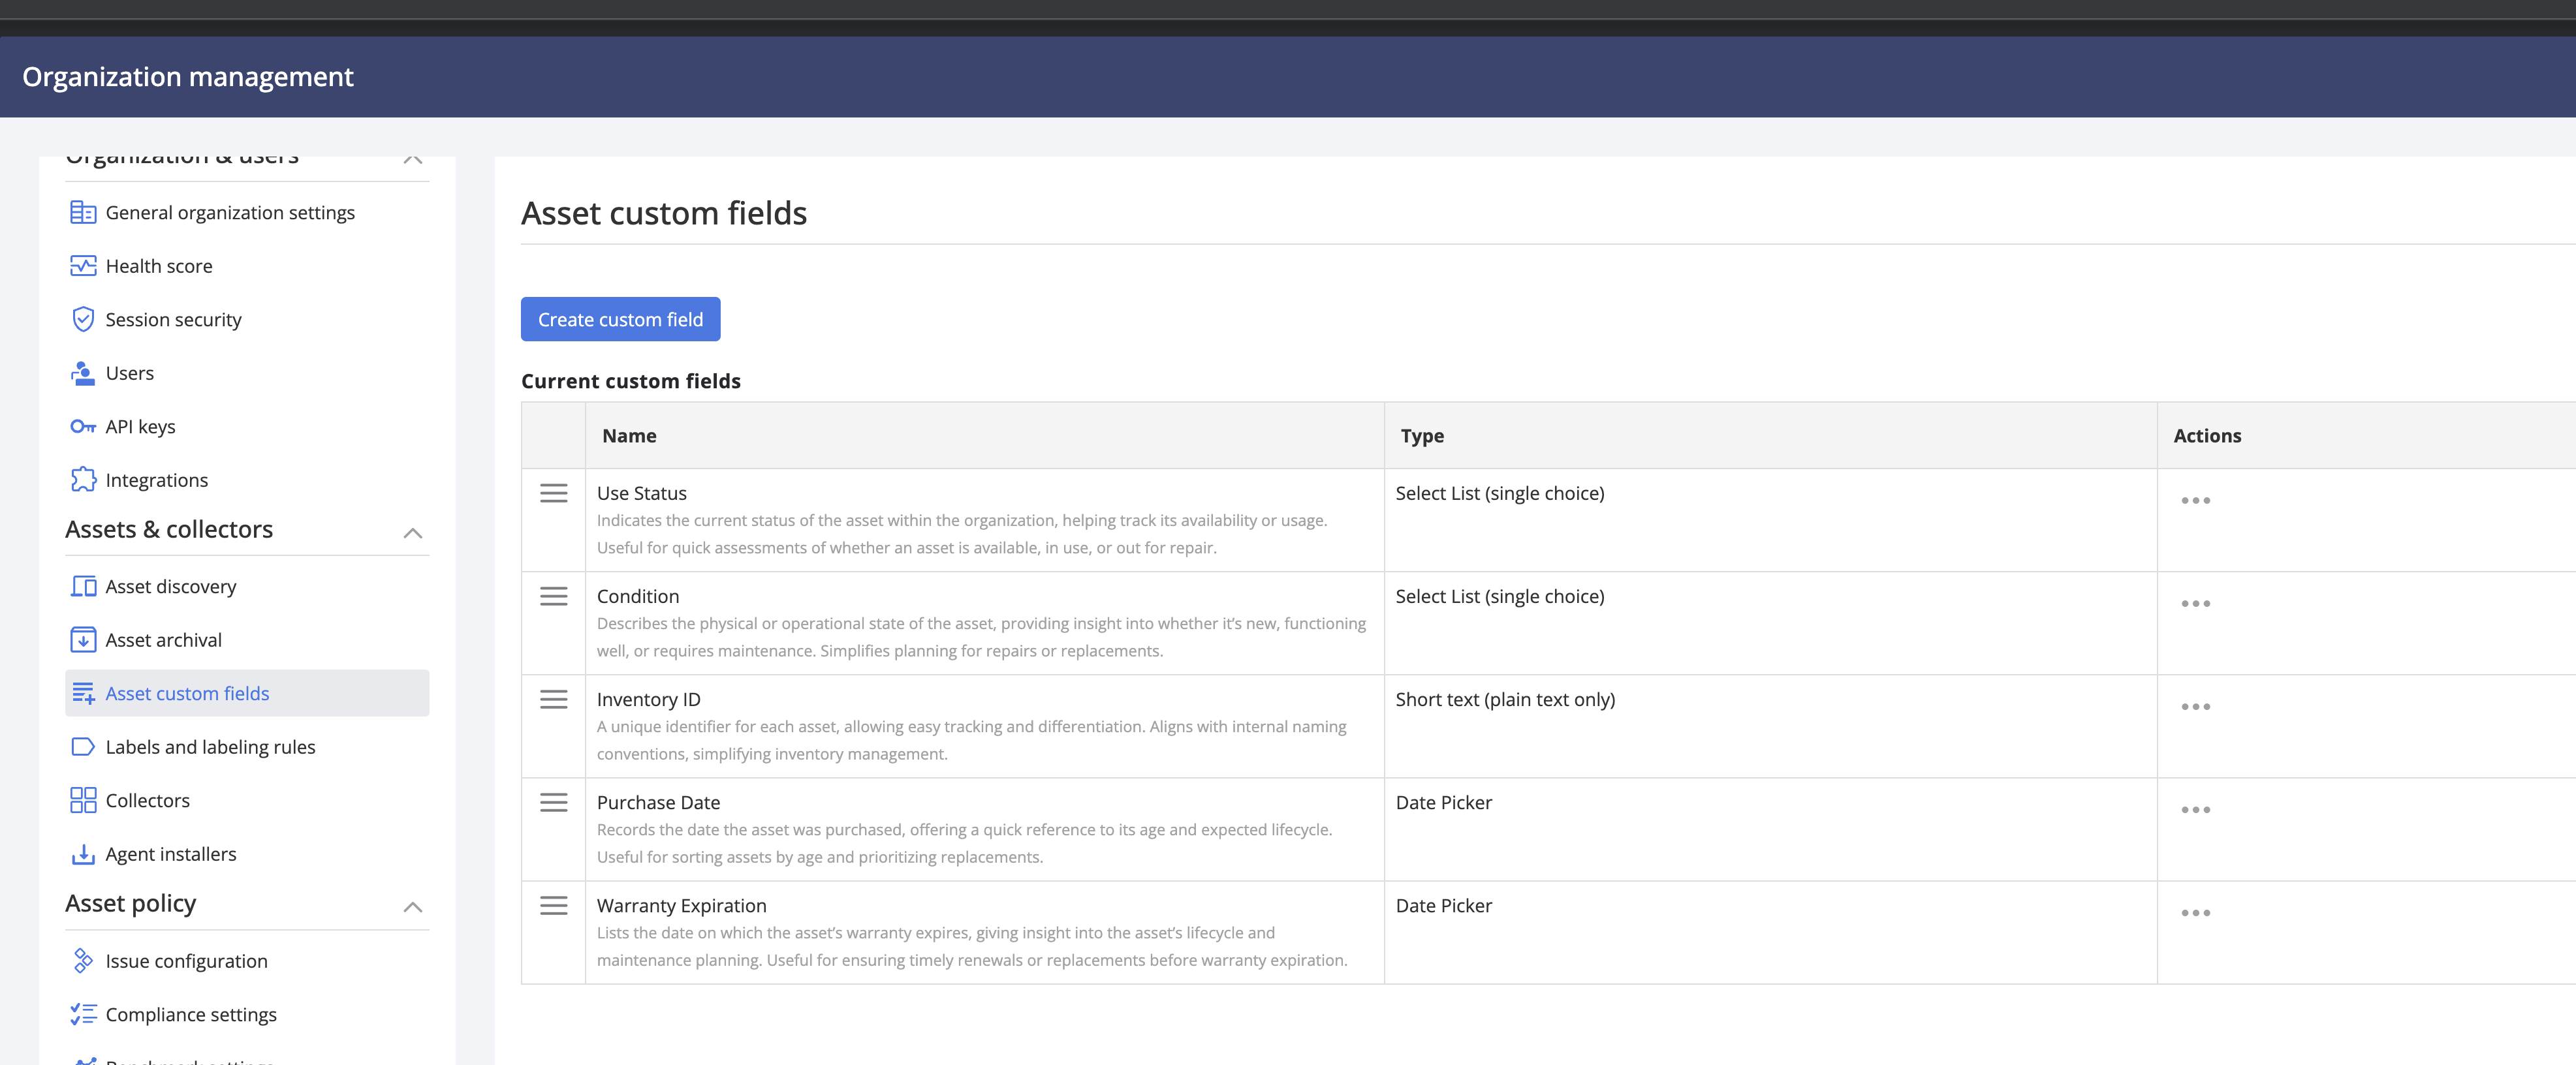
Task: Click the Agent installers download icon
Action: pos(83,854)
